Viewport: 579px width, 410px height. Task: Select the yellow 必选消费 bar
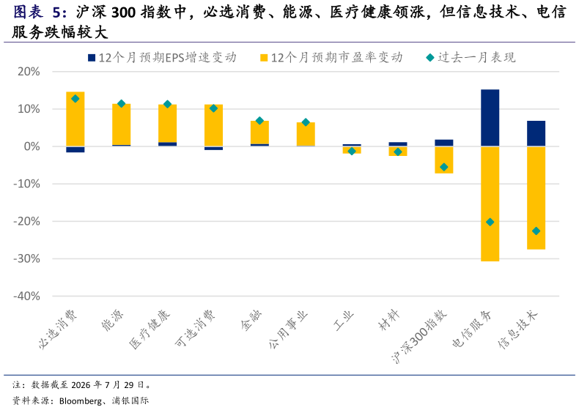(75, 119)
